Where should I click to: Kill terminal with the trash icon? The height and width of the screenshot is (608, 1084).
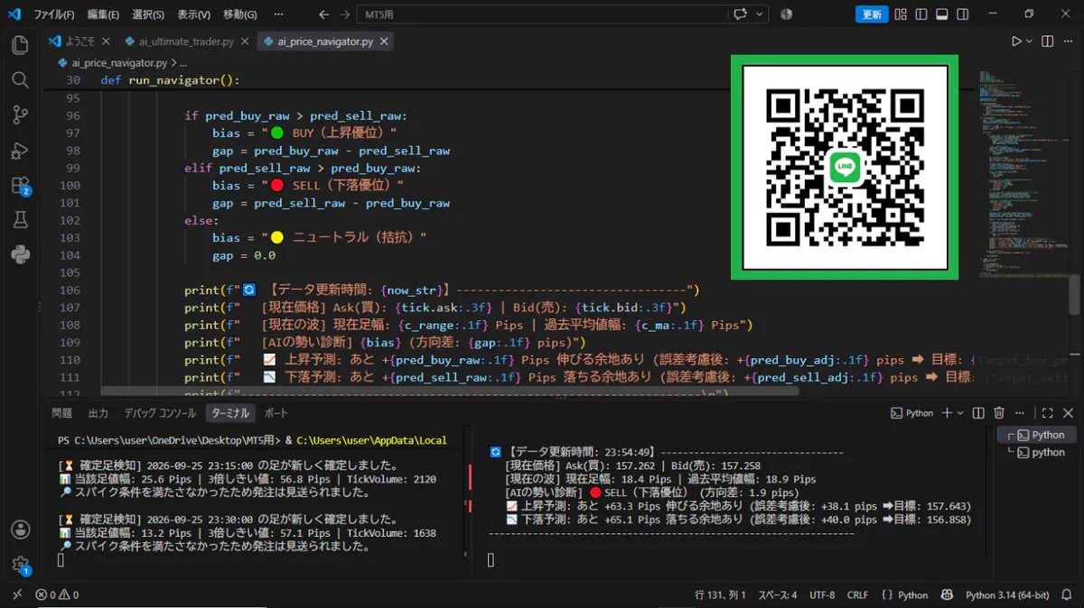tap(999, 413)
